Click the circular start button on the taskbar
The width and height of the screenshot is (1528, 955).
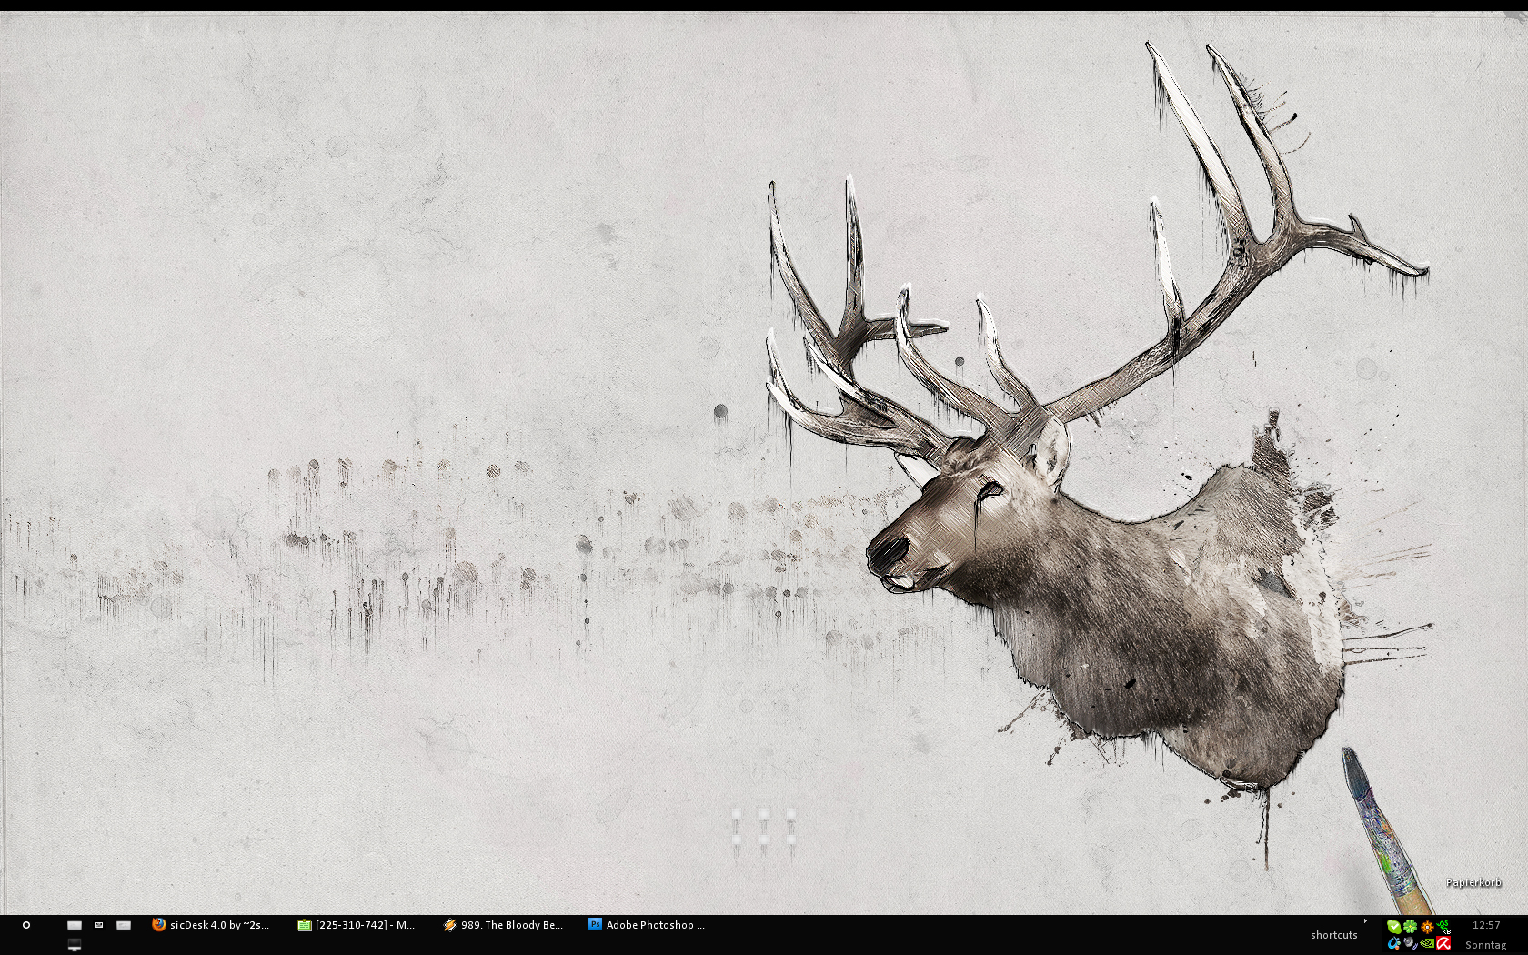click(x=26, y=925)
